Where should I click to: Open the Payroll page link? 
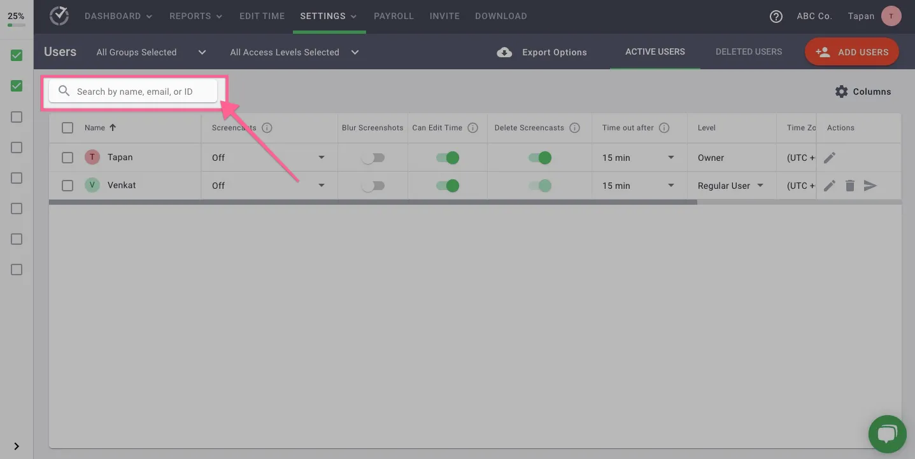click(394, 16)
